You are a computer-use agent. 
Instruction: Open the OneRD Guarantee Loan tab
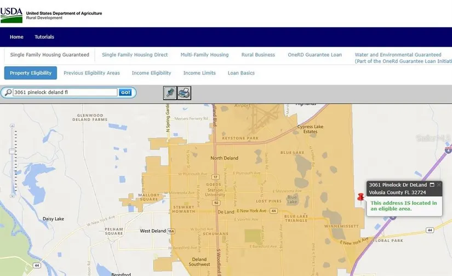click(x=314, y=55)
